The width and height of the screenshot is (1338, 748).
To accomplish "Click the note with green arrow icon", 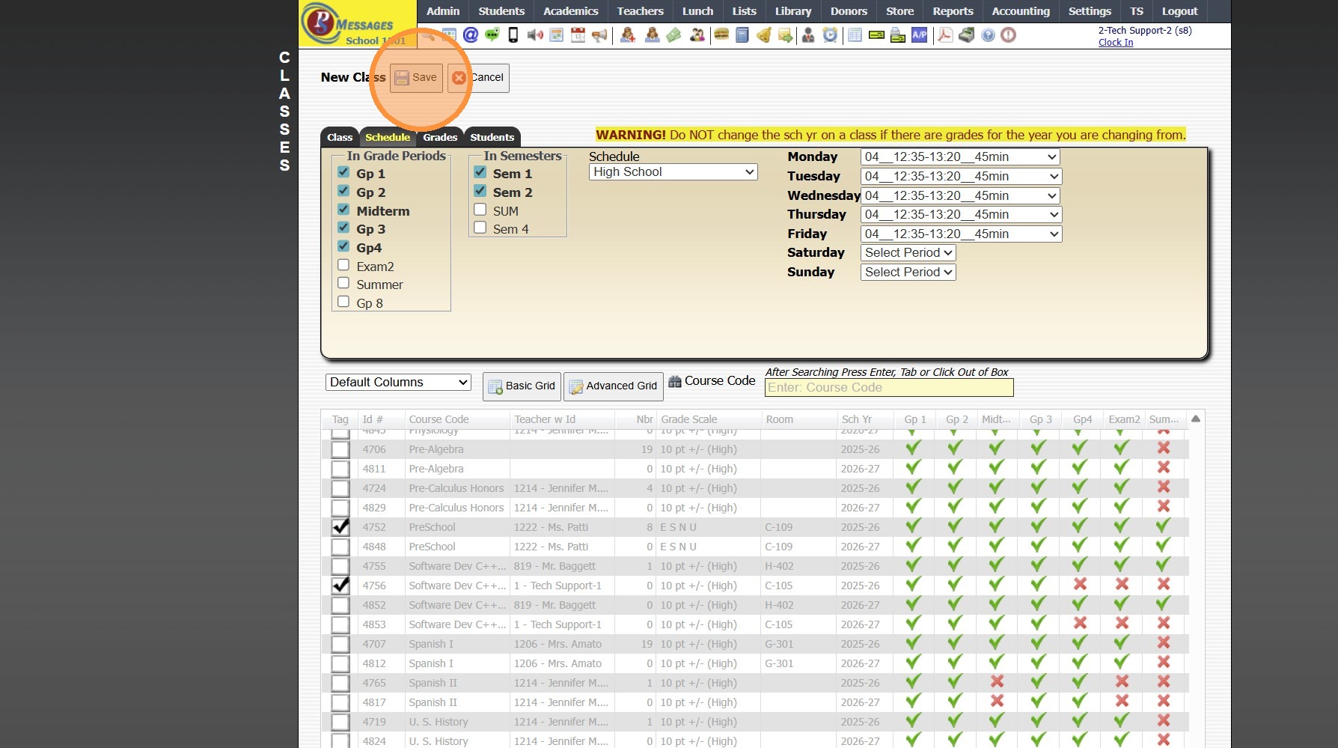I will pyautogui.click(x=786, y=35).
